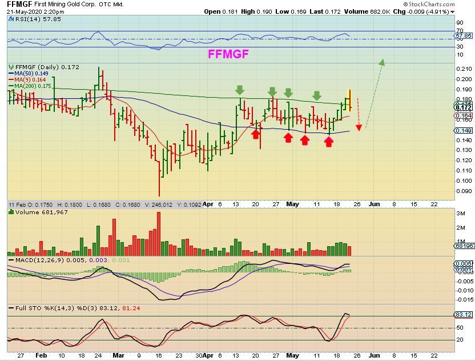Screen dimensions: 475x361
Task: Click the 83.12 stochastic tag on axis
Action: [x=463, y=314]
